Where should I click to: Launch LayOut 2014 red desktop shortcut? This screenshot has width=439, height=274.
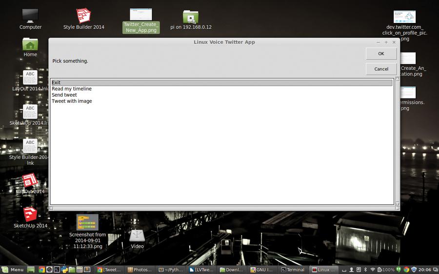click(30, 184)
